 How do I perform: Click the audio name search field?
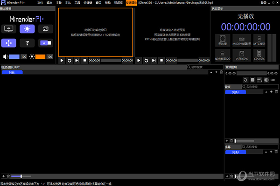(x=260, y=87)
